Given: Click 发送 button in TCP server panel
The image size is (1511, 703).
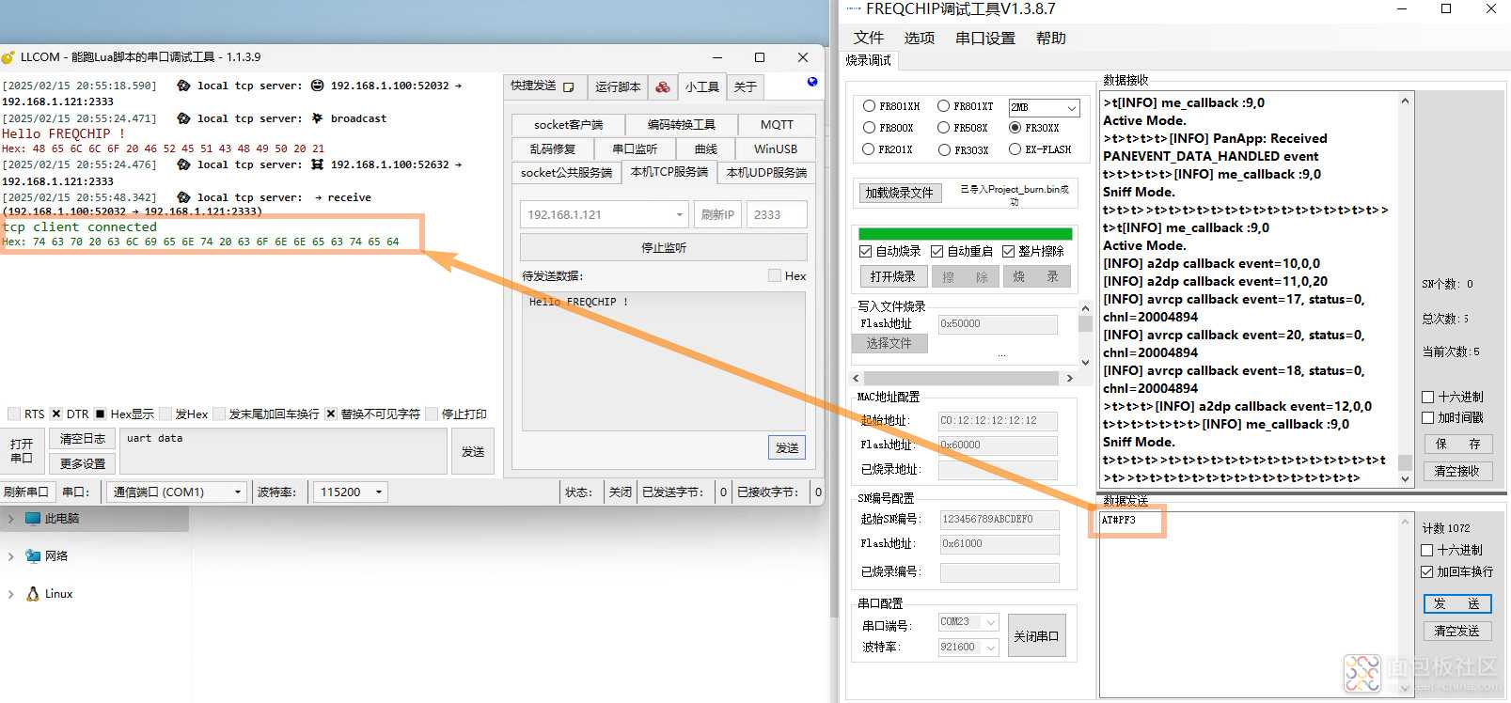Looking at the screenshot, I should coord(787,447).
